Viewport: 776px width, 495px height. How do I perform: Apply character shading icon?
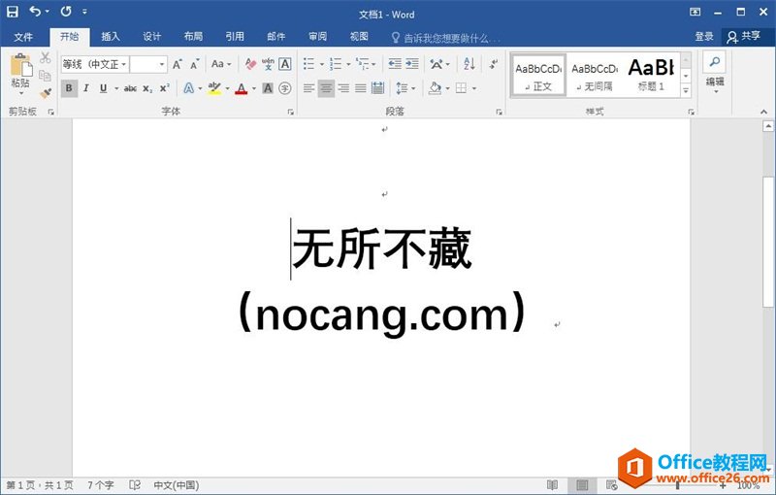[268, 88]
